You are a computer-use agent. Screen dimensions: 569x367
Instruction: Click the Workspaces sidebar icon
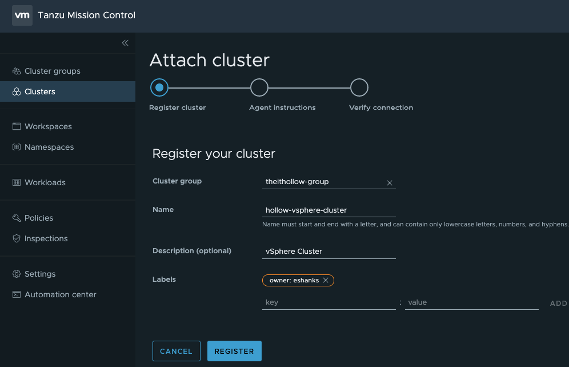(x=17, y=126)
